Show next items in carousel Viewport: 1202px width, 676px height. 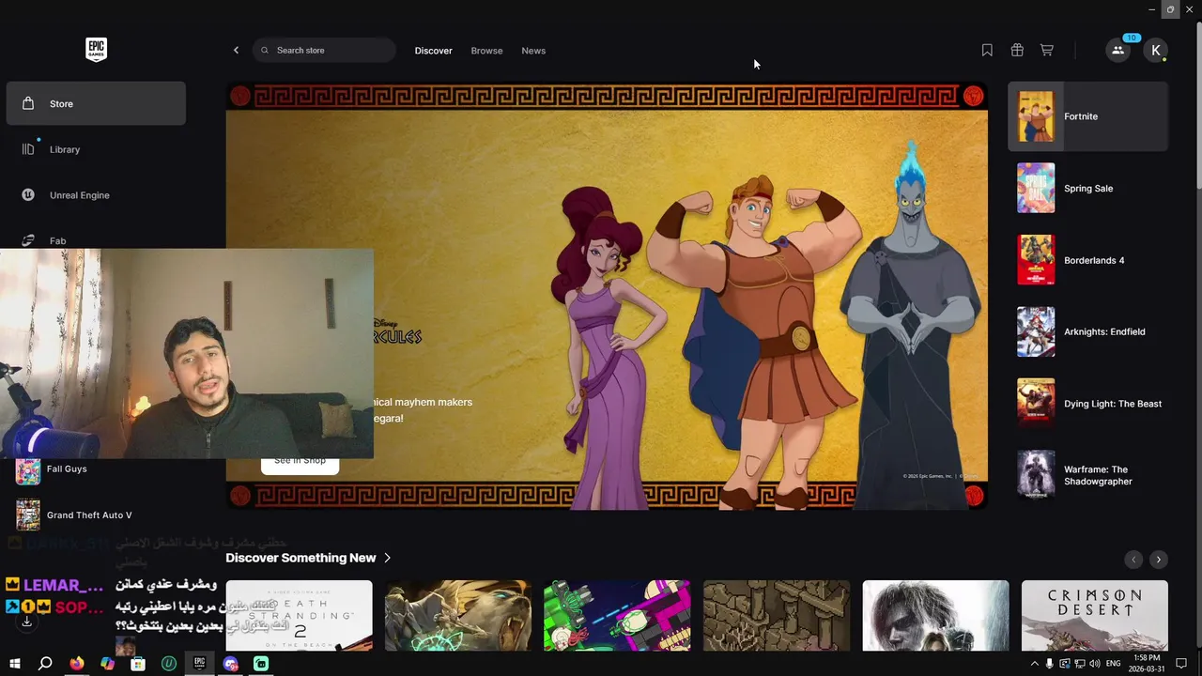point(1159,559)
